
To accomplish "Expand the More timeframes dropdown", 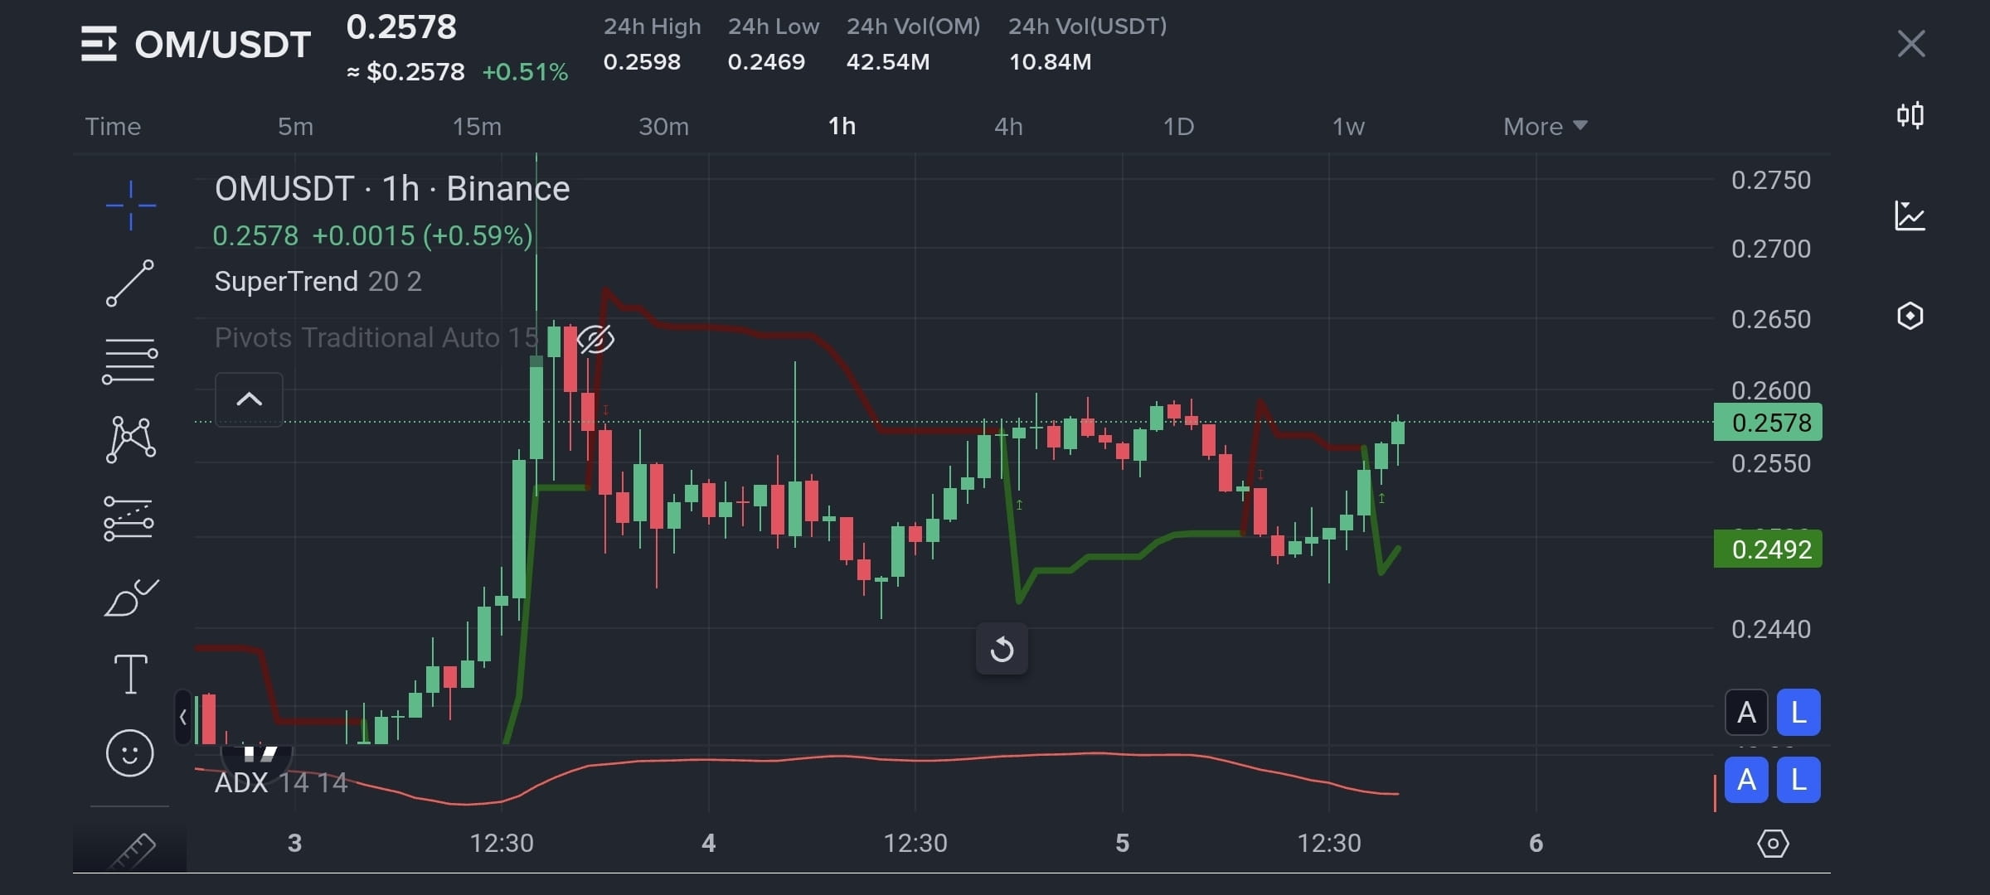I will pyautogui.click(x=1545, y=126).
